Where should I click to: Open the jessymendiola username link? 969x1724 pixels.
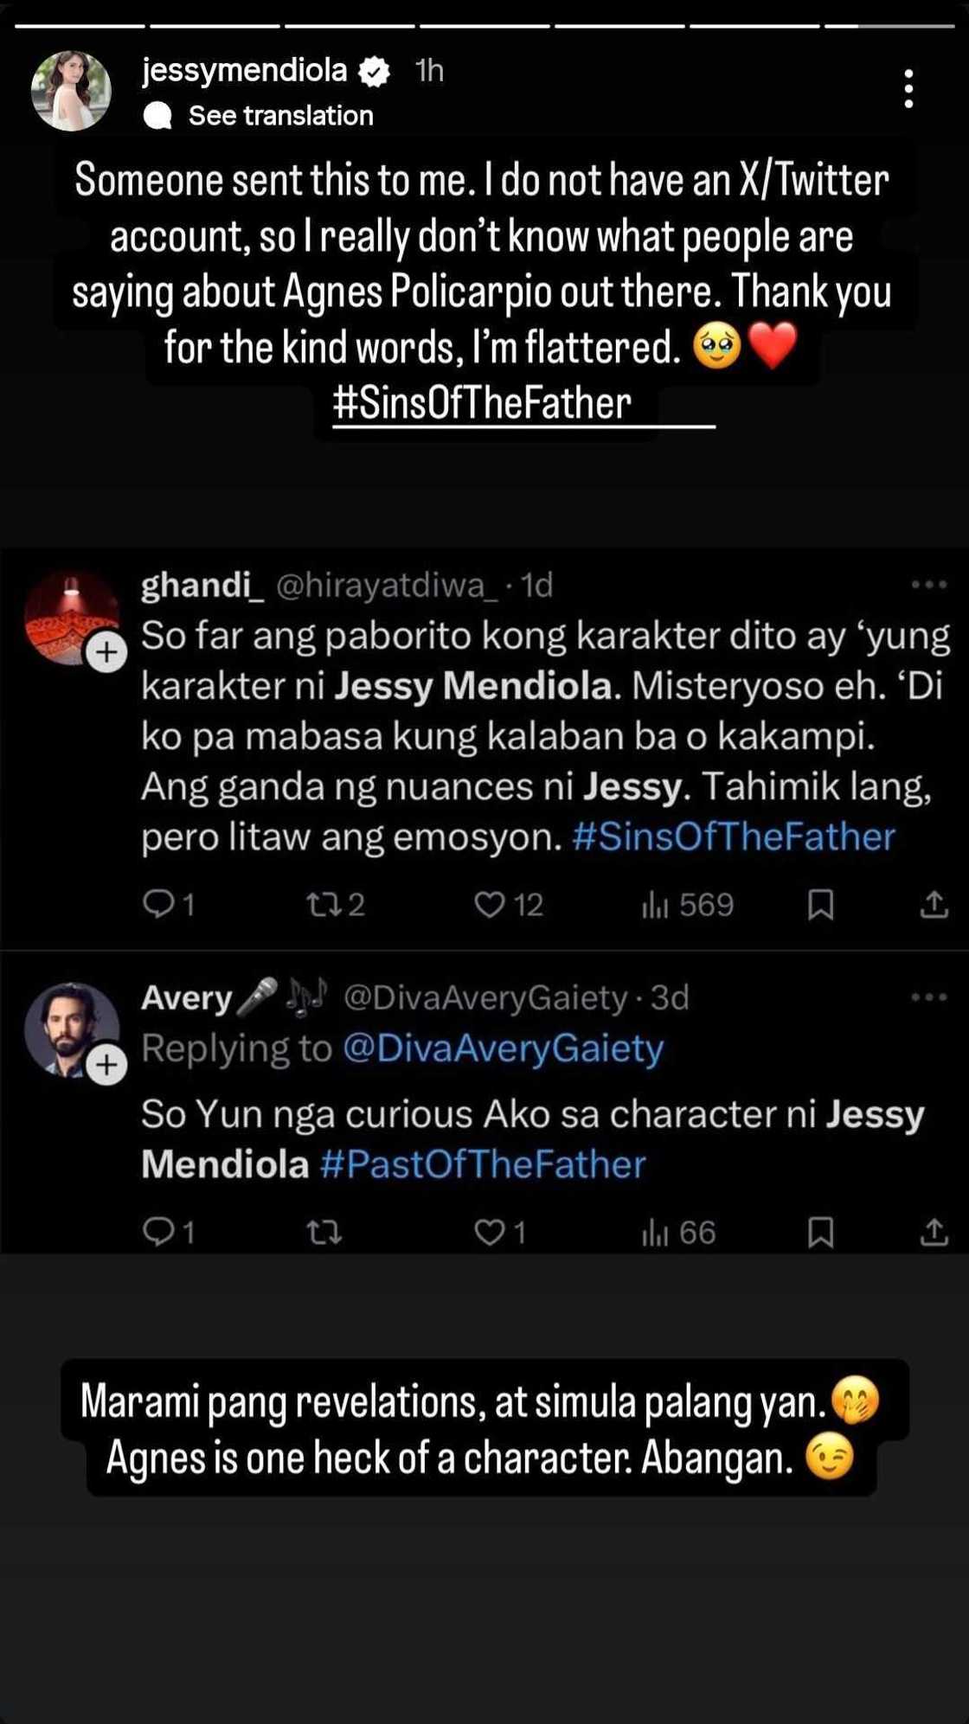click(245, 70)
